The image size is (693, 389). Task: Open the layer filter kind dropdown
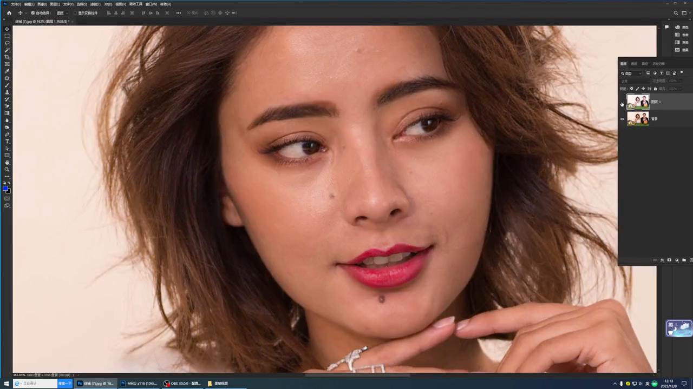pos(631,73)
